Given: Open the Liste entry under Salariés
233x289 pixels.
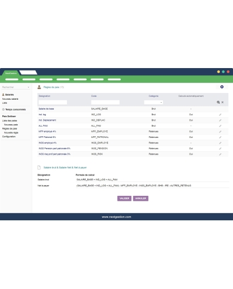Looking at the screenshot, I should [x=5, y=103].
